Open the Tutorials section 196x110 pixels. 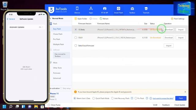[146, 10]
